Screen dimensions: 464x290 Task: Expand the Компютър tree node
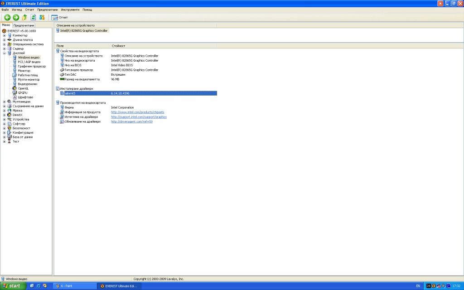pyautogui.click(x=4, y=35)
